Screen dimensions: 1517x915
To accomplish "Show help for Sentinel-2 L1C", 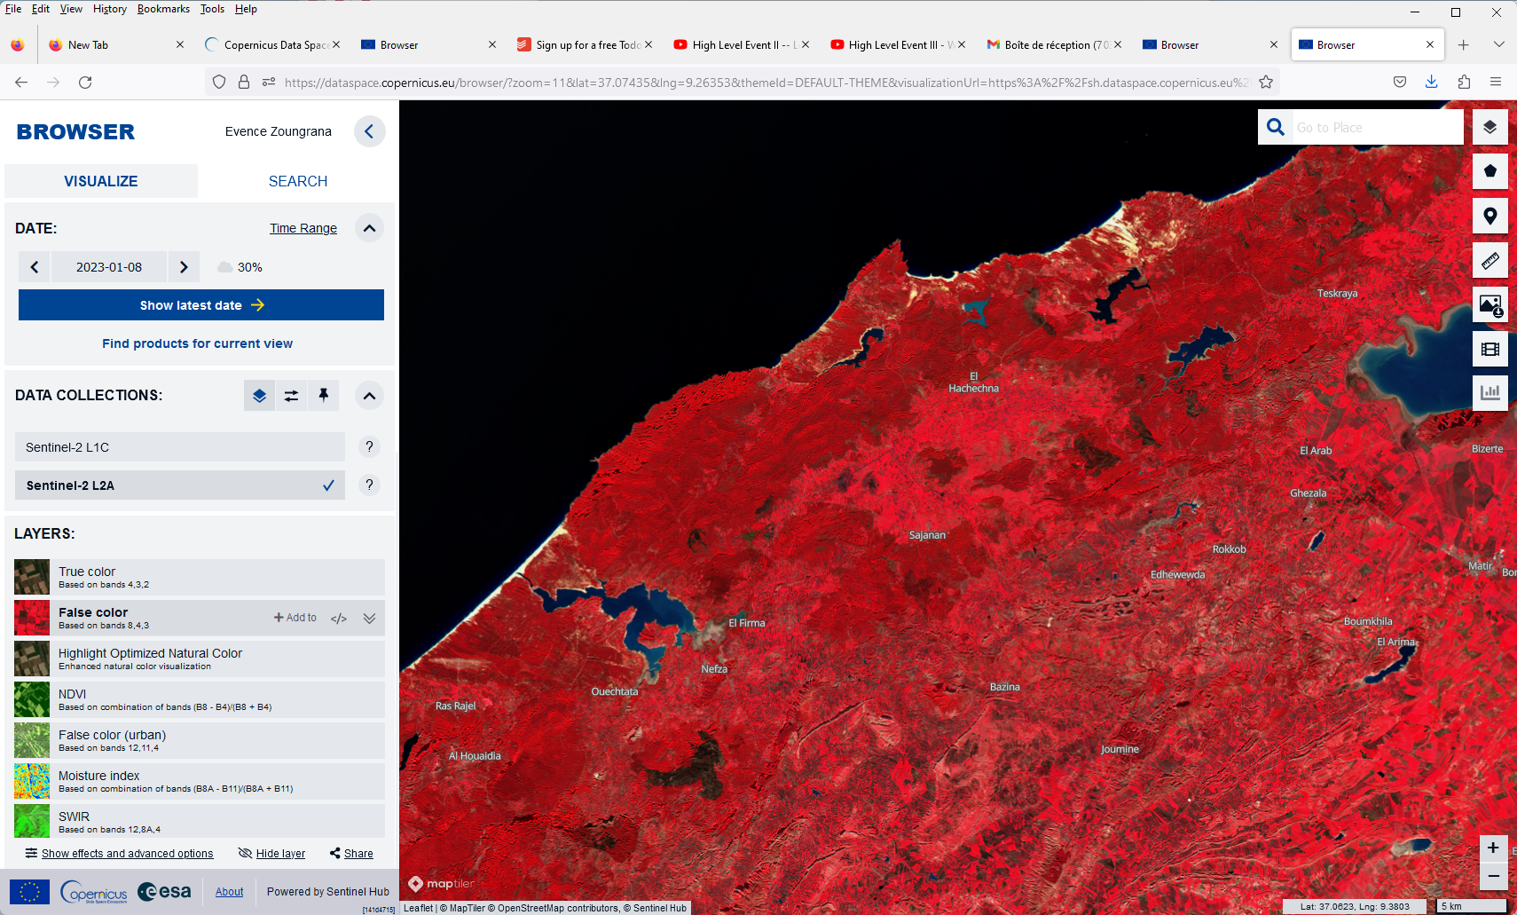I will (x=369, y=447).
